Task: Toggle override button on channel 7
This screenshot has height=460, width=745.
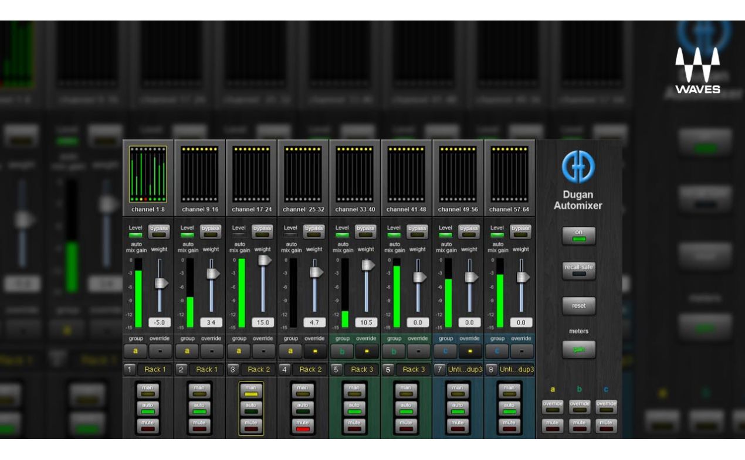Action: pyautogui.click(x=470, y=351)
